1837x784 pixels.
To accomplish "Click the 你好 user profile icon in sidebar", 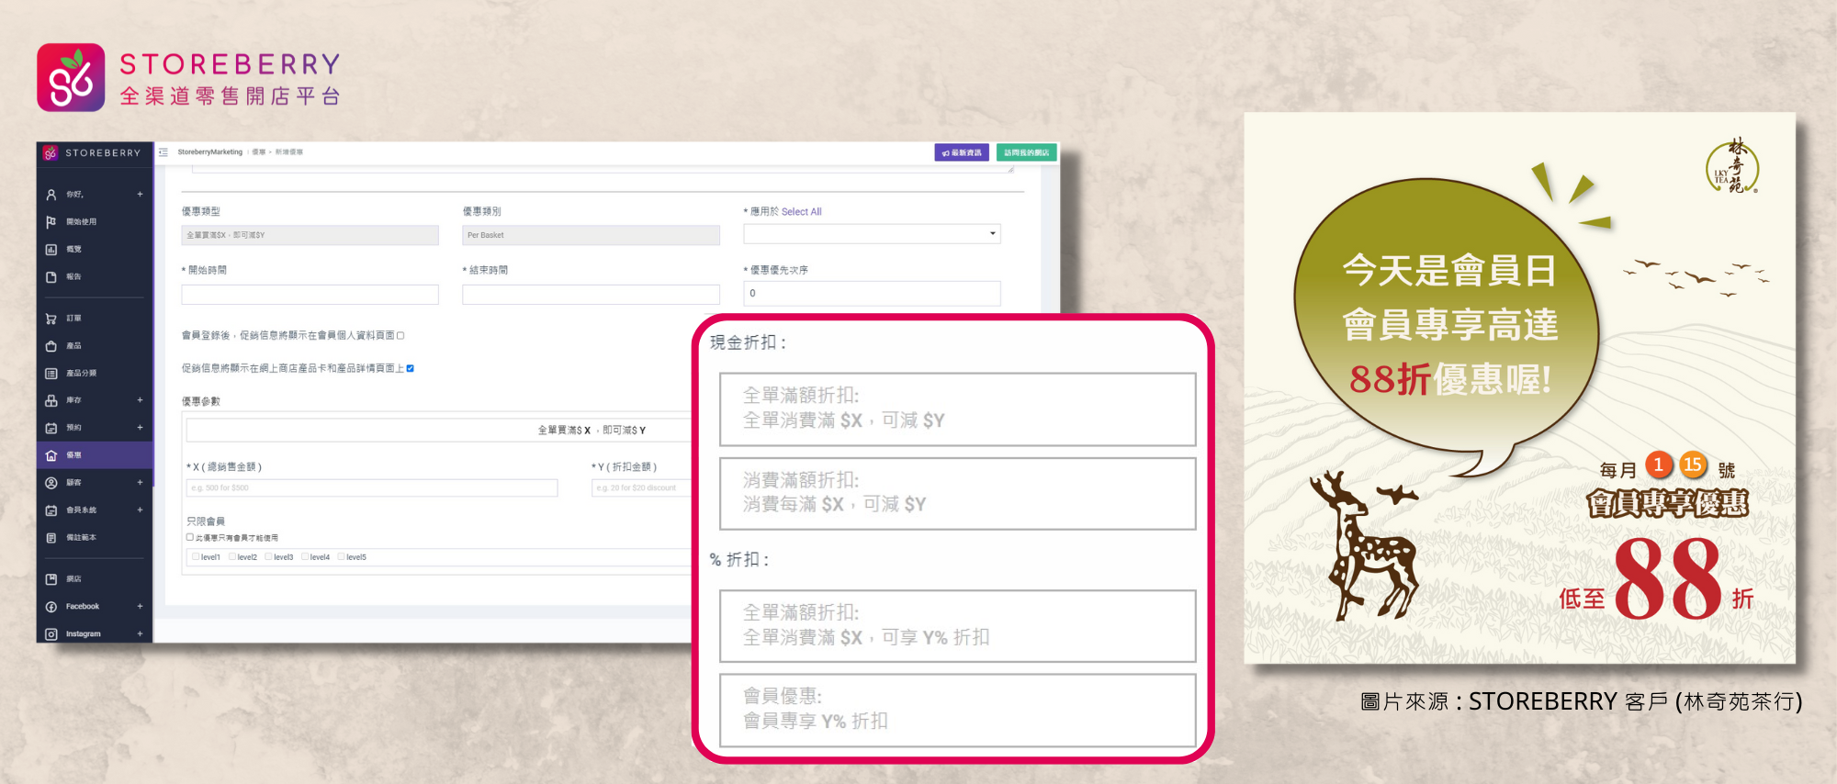I will click(x=51, y=195).
